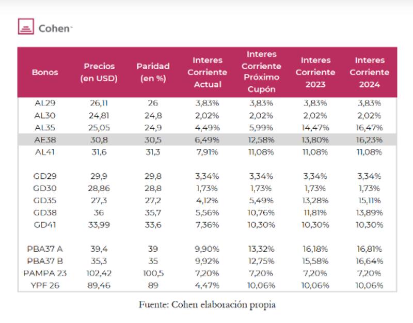The width and height of the screenshot is (413, 323).
Task: Select Interes Corriente Próximo Cupón header
Action: click(x=261, y=71)
